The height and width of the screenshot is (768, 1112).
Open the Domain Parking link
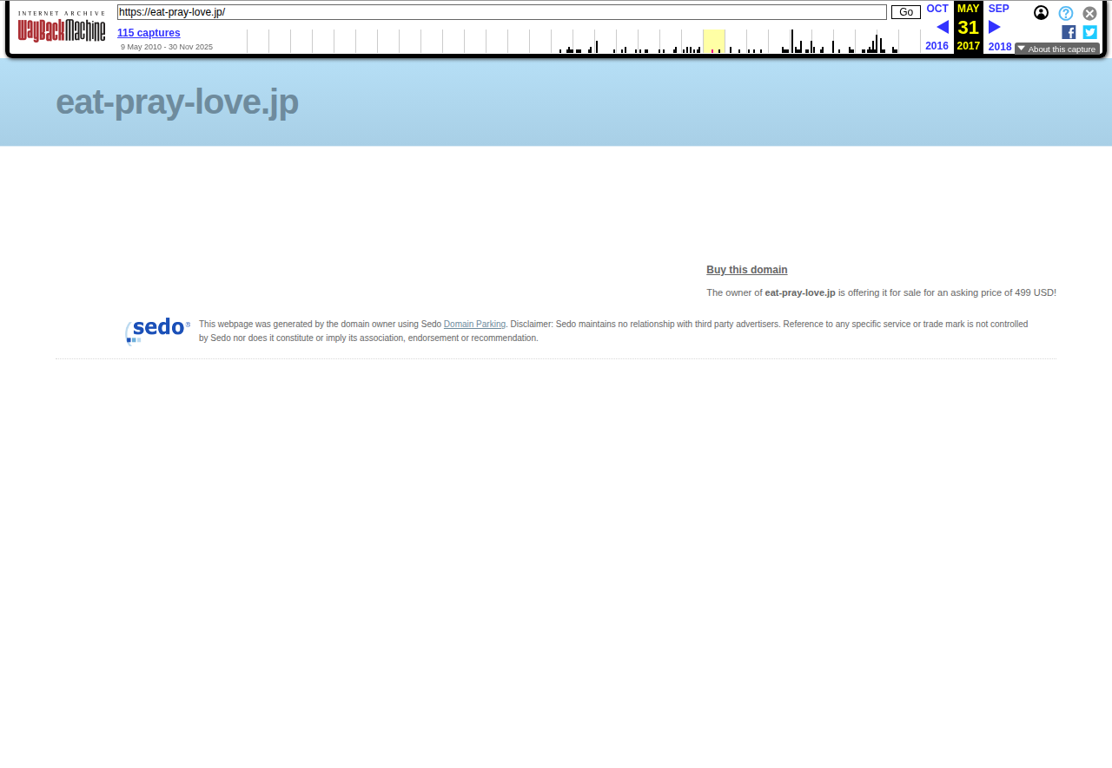tap(474, 325)
